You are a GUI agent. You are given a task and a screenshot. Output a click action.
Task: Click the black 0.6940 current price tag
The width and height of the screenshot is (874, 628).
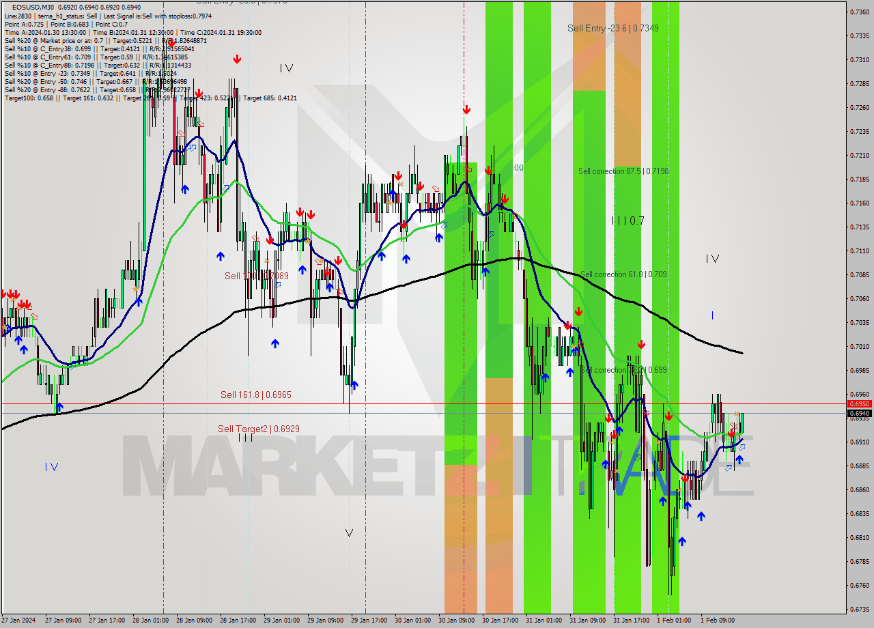[859, 413]
